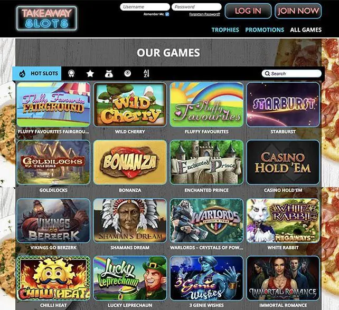Select the Hot Slots flame tab
This screenshot has width=339, height=310.
point(37,73)
